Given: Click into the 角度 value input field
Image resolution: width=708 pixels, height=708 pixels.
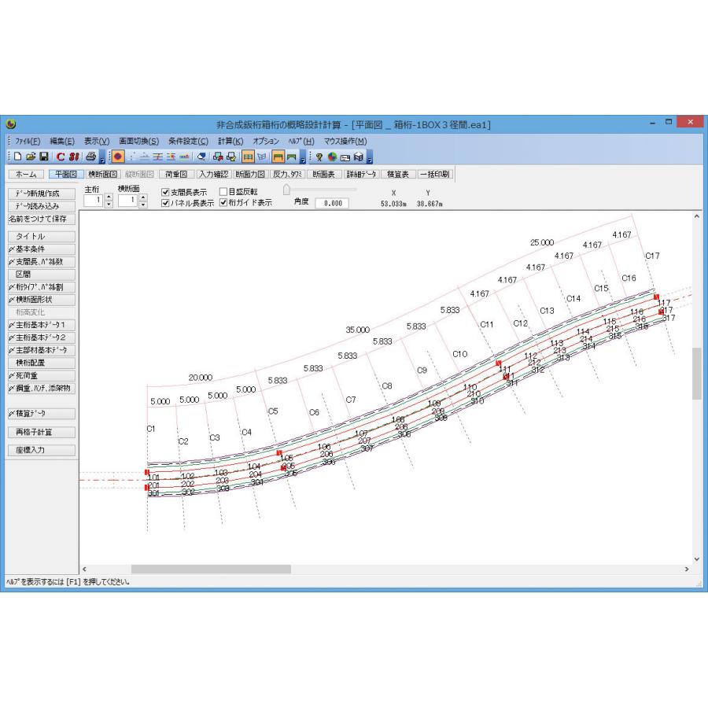Looking at the screenshot, I should pyautogui.click(x=332, y=203).
